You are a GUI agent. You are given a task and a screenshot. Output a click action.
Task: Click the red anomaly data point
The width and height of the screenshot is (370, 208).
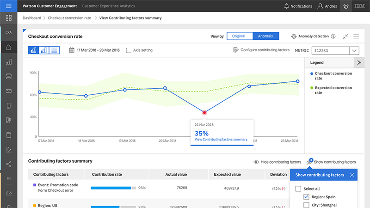click(x=204, y=113)
